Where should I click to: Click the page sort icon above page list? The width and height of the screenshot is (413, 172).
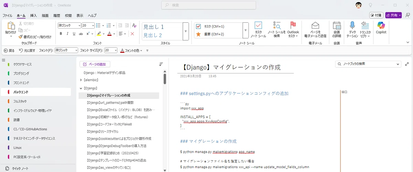click(161, 64)
